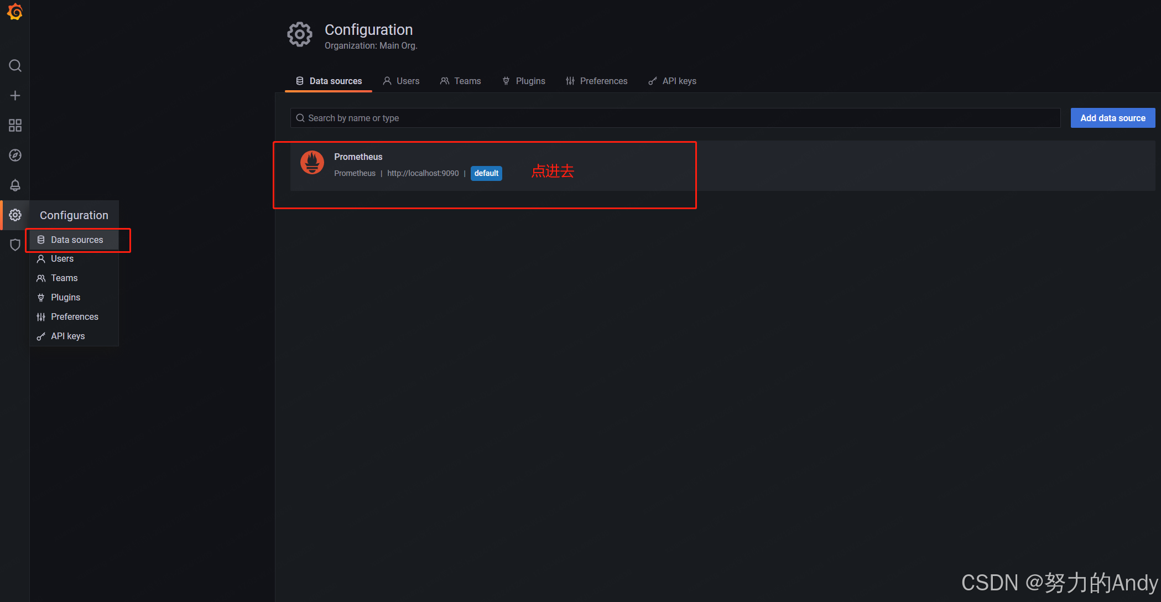Image resolution: width=1161 pixels, height=602 pixels.
Task: Open Plugins from the sidebar flyout
Action: (x=65, y=298)
